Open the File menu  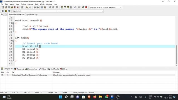point(2,4)
